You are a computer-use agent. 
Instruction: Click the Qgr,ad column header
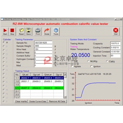36,74
